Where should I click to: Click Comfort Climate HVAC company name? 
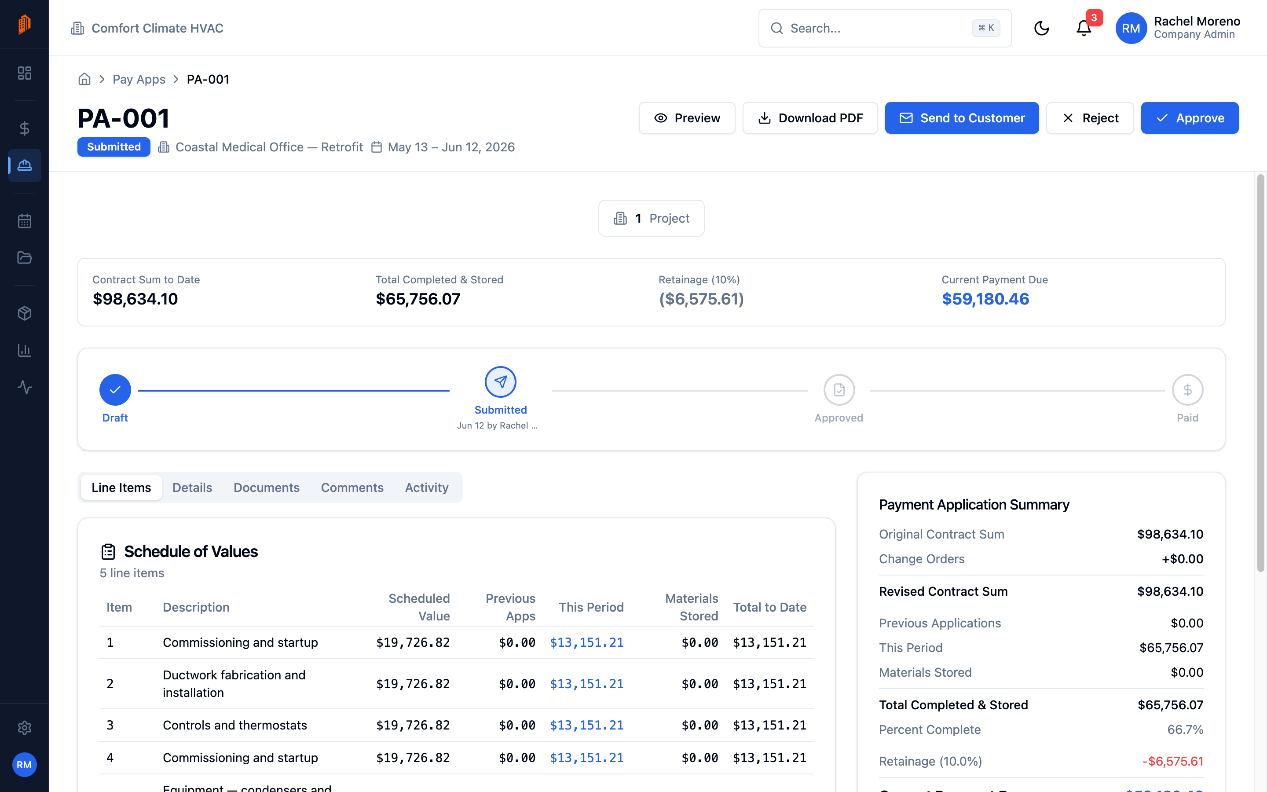point(157,28)
